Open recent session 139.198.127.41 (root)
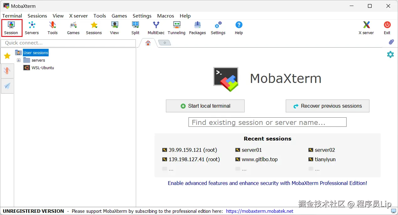The image size is (398, 215). click(x=191, y=159)
